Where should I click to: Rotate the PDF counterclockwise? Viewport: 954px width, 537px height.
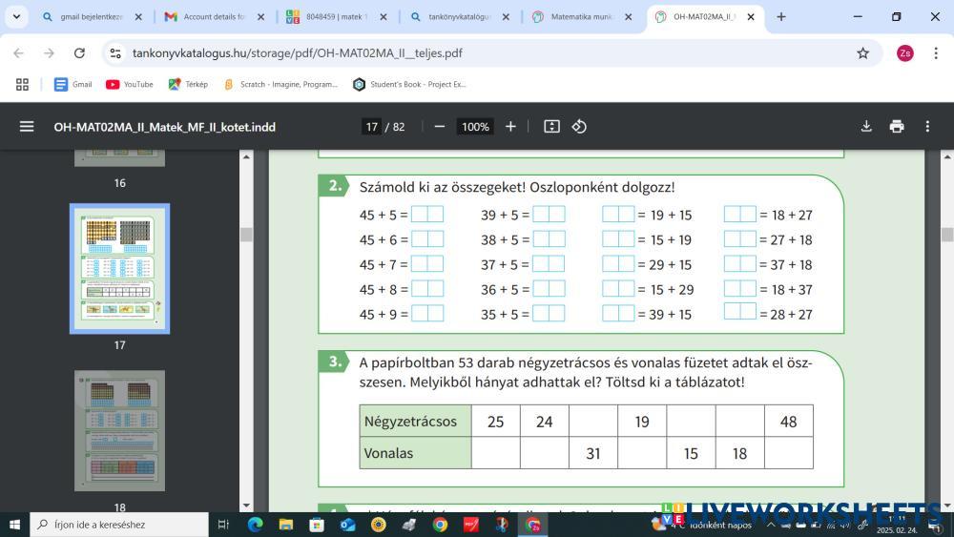click(x=579, y=127)
